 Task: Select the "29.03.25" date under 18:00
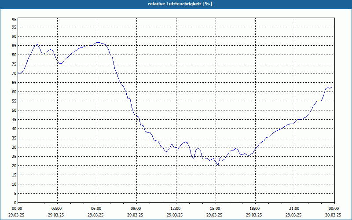[254, 215]
